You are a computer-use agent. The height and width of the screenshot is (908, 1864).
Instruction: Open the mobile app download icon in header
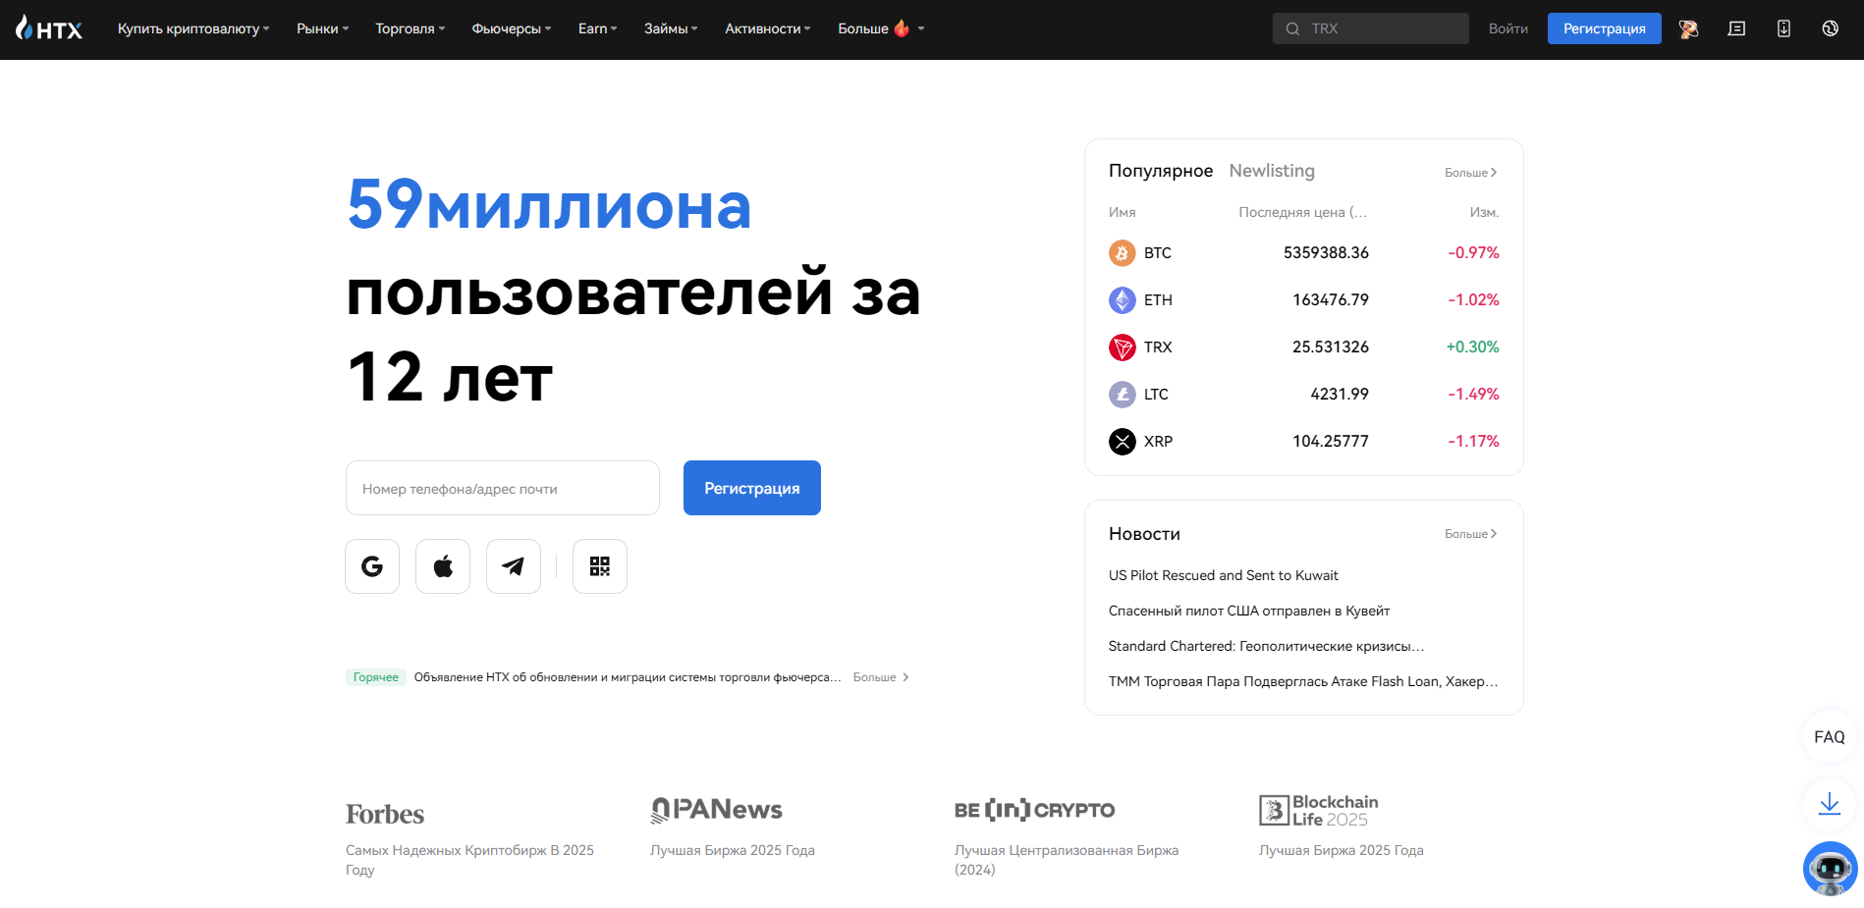[x=1783, y=28]
